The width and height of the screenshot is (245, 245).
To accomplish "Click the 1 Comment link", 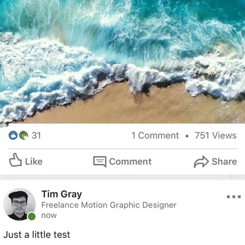I will click(x=155, y=135).
